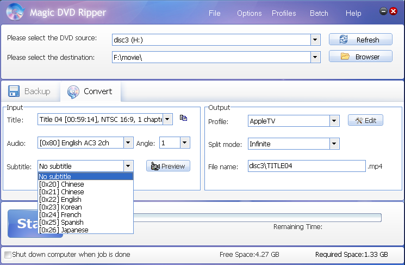Select No subtitle in the list
The height and width of the screenshot is (265, 405).
coord(85,176)
